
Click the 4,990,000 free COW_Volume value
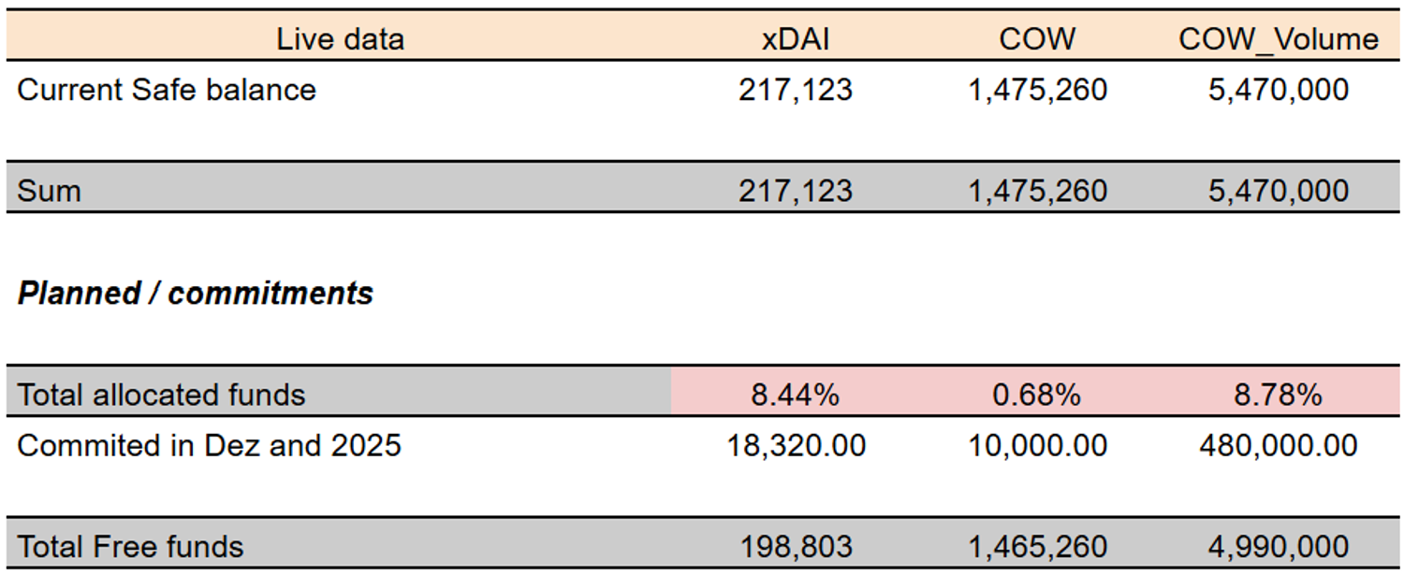coord(1278,546)
